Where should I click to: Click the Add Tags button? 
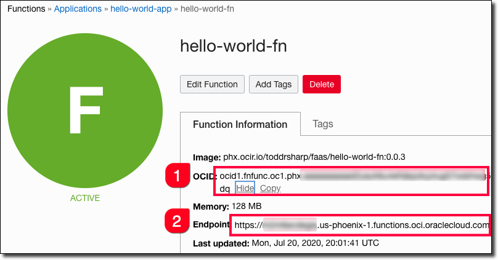(274, 84)
